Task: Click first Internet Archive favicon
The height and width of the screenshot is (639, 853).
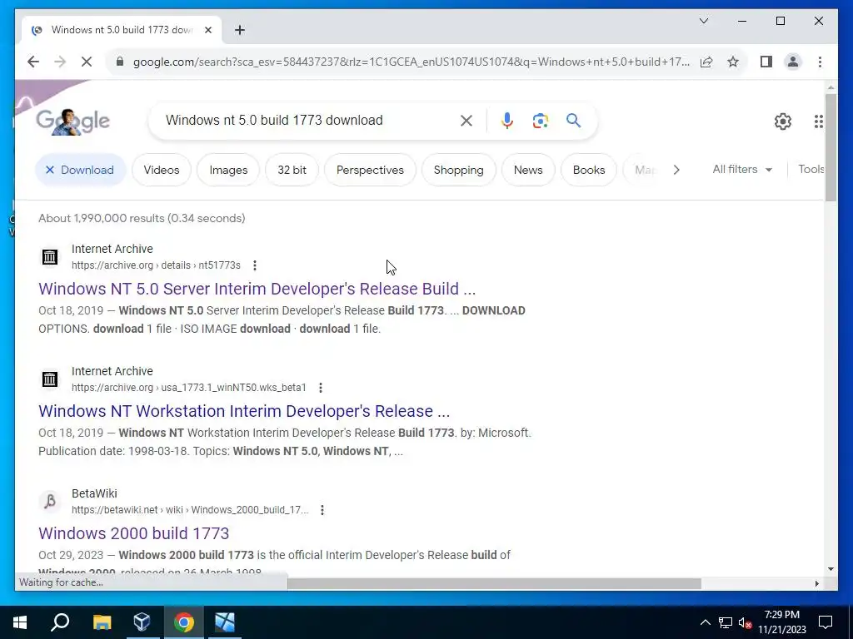Action: (49, 256)
